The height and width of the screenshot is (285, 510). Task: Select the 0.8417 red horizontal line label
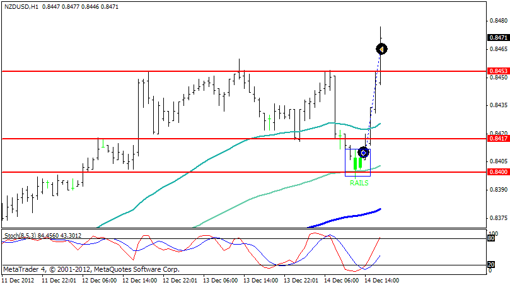(498, 139)
